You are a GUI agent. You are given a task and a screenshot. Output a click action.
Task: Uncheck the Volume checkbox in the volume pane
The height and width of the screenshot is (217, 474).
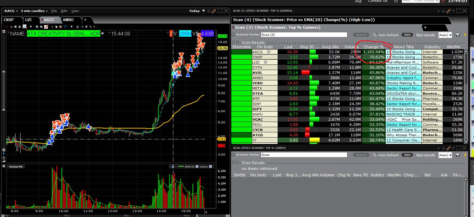point(210,167)
